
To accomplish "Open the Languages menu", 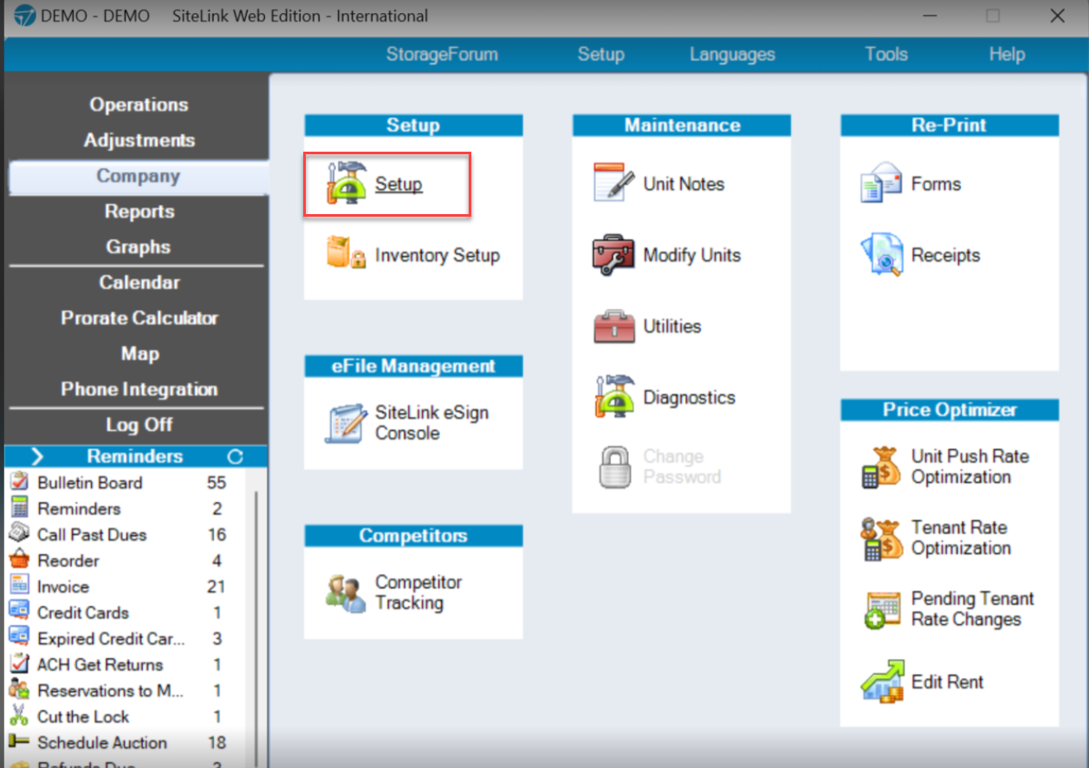I will [732, 54].
